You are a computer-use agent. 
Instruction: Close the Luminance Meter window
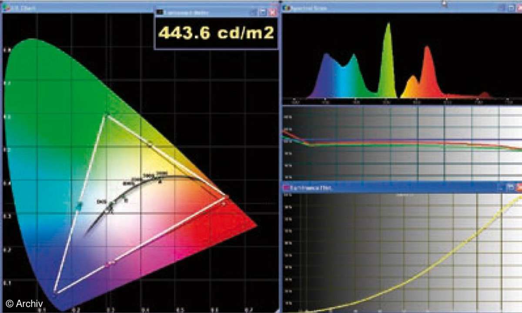[272, 13]
